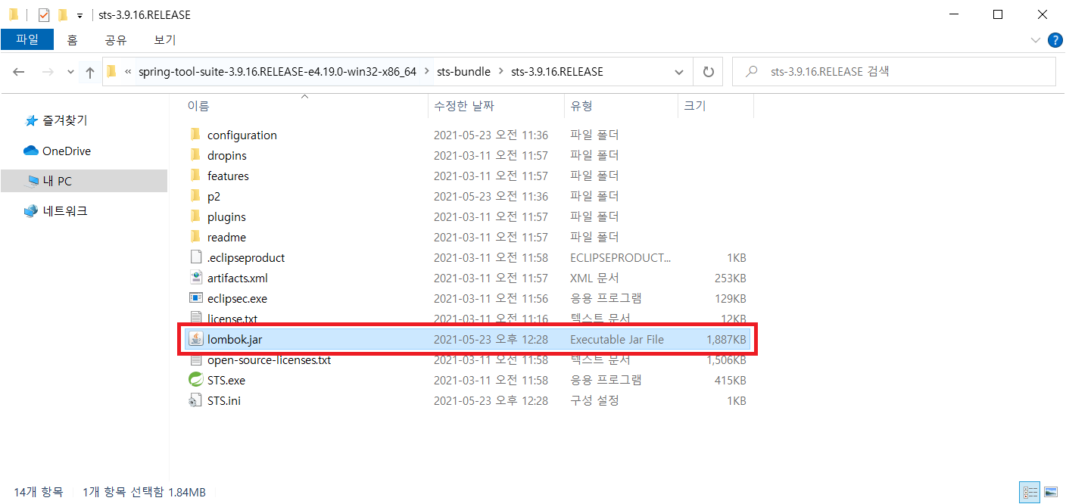Select the features folder icon
The width and height of the screenshot is (1066, 504).
(195, 176)
